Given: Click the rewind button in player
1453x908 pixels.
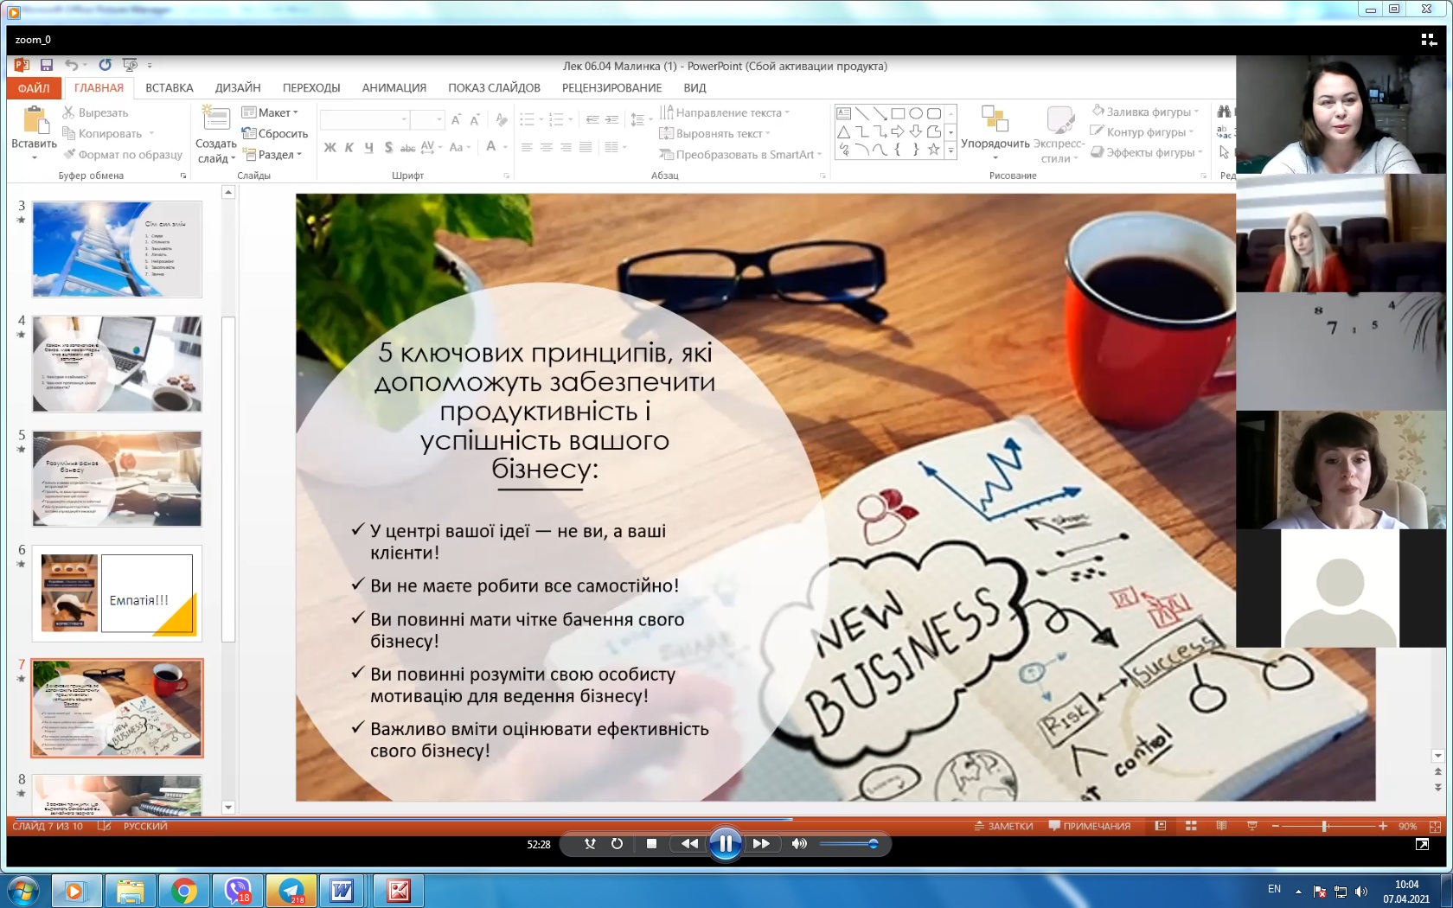Looking at the screenshot, I should coord(688,843).
